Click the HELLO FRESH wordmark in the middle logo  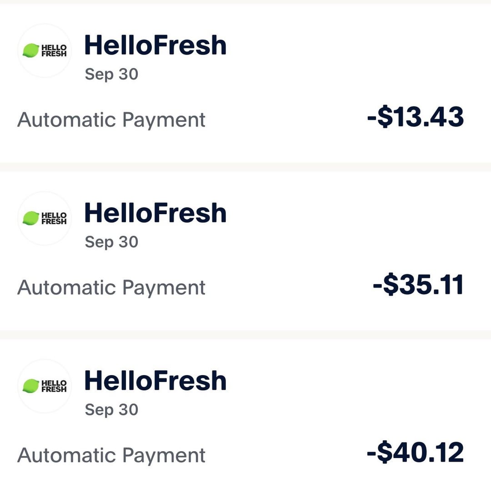54,218
